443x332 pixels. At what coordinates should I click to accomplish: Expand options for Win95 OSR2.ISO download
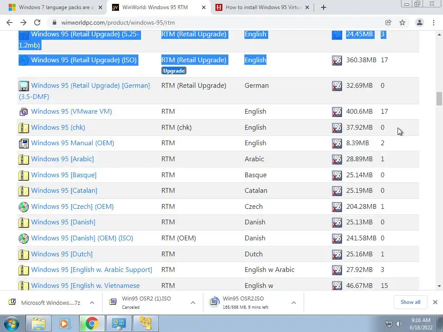[294, 303]
